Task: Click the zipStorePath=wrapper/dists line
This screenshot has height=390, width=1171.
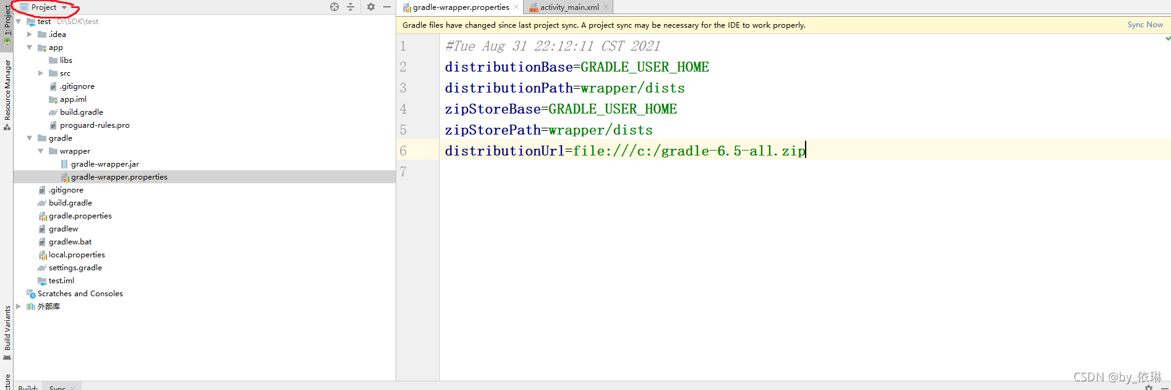Action: tap(548, 130)
